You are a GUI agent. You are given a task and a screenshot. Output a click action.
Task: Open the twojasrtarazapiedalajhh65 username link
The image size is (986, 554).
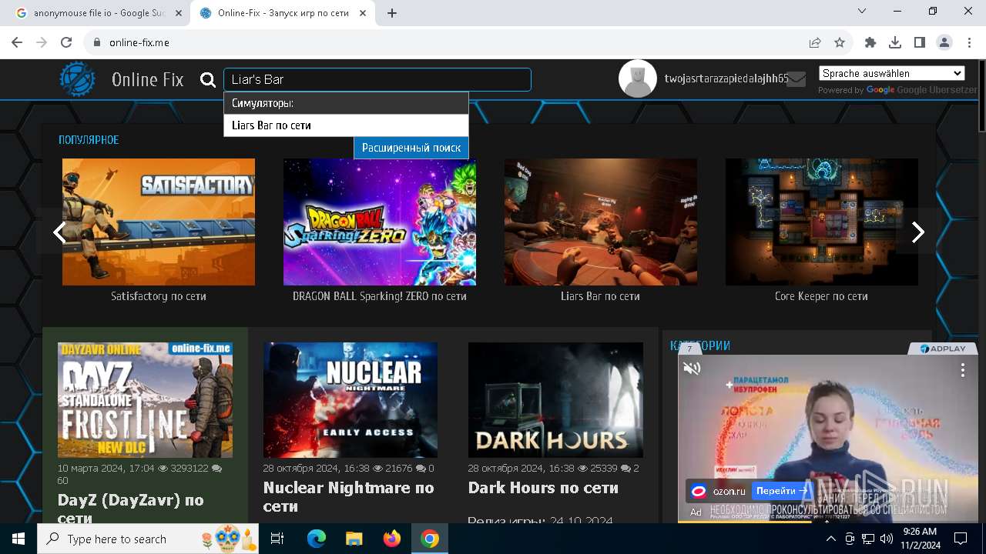point(726,78)
